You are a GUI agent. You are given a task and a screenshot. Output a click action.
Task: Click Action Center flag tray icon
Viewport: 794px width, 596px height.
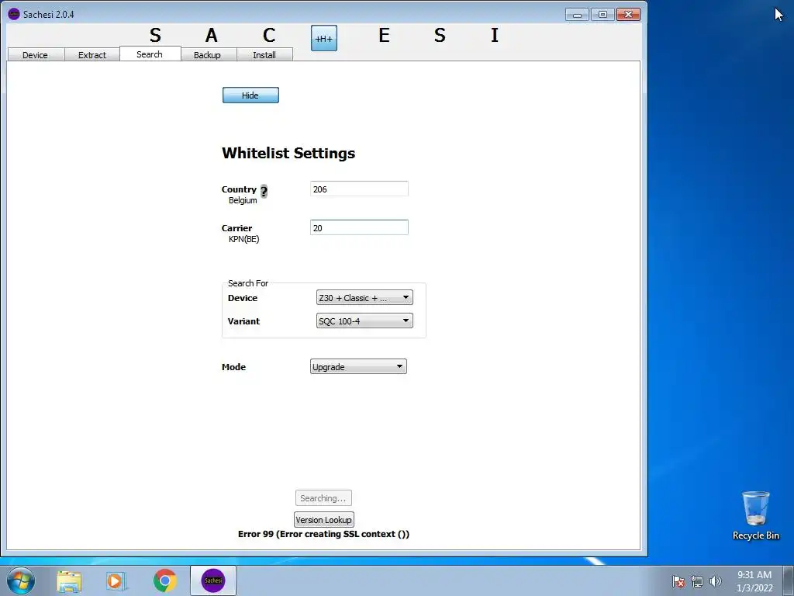coord(678,581)
